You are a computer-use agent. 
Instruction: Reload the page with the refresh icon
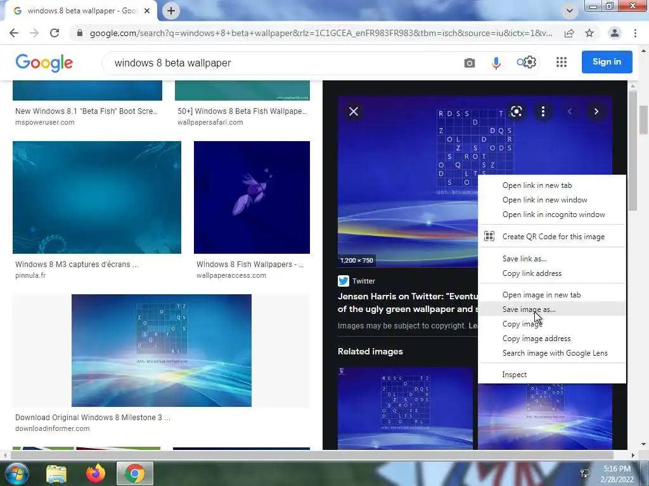click(55, 33)
